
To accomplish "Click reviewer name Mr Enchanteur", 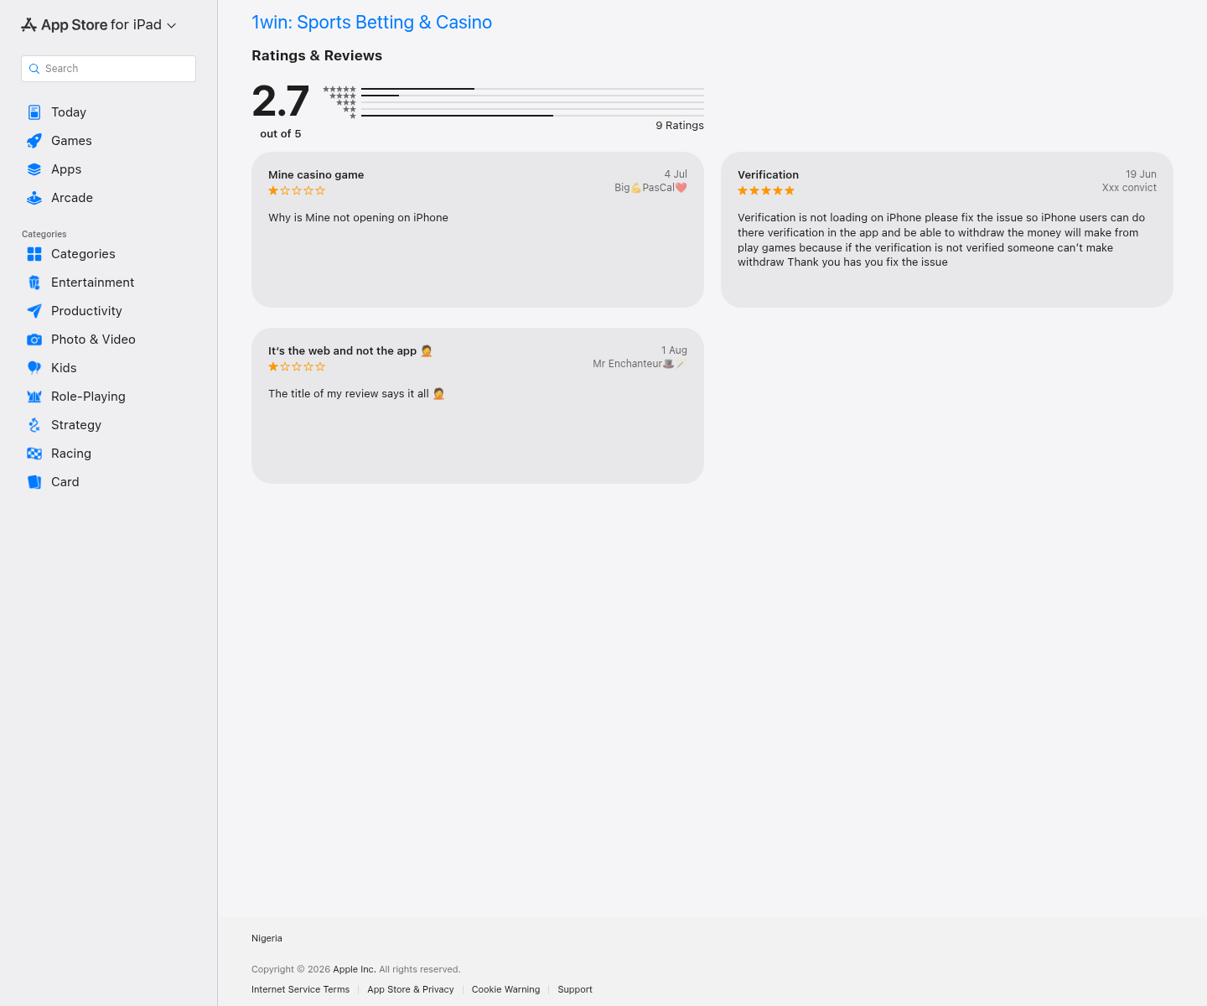I will coord(640,364).
